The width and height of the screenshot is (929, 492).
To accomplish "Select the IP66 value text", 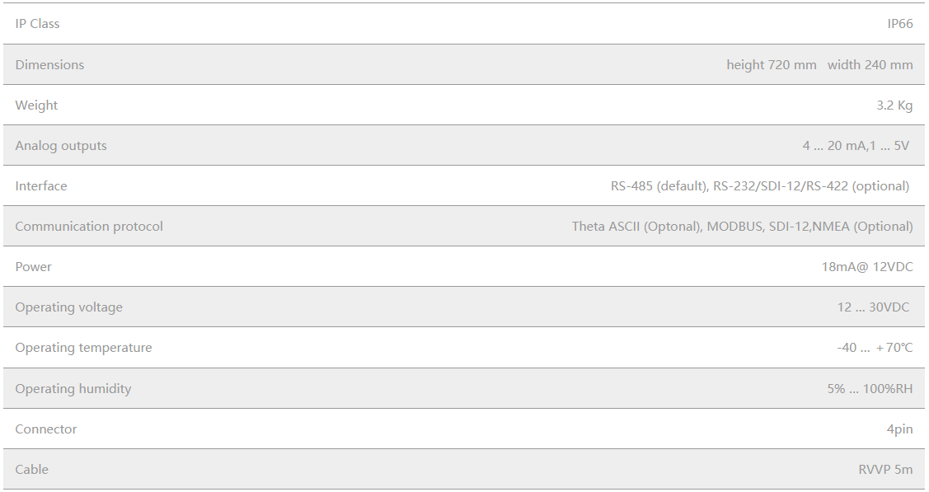I will tap(899, 24).
